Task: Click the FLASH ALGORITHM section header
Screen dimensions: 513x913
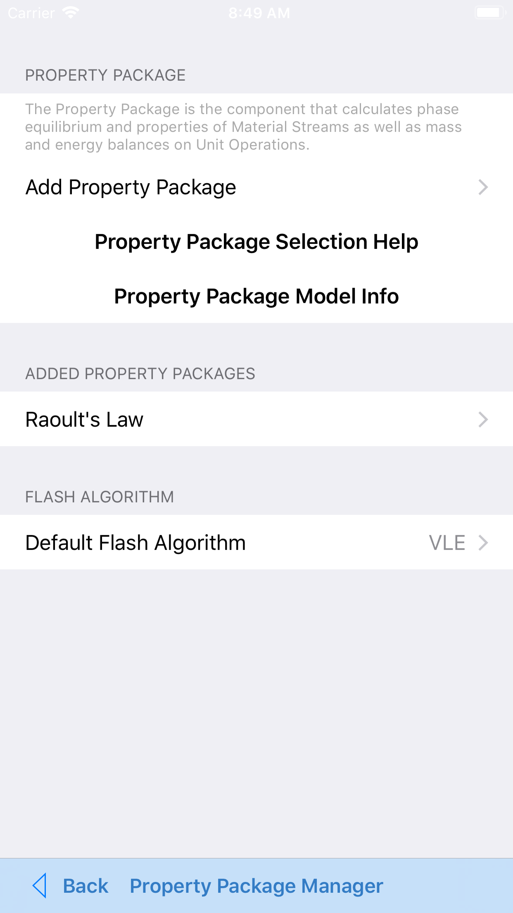Action: [x=100, y=497]
